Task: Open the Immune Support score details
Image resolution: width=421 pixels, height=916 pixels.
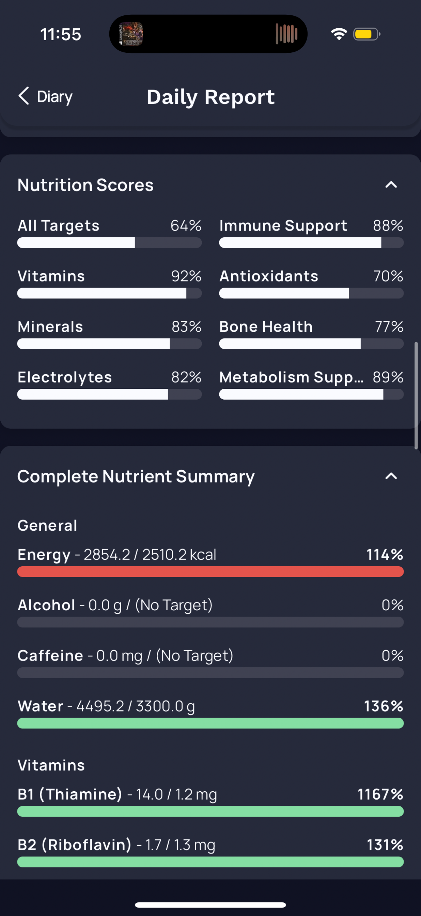Action: (x=311, y=233)
